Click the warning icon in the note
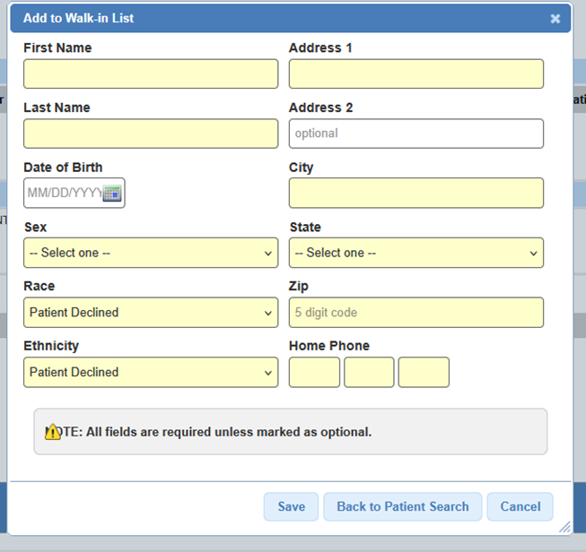The width and height of the screenshot is (586, 552). [53, 432]
